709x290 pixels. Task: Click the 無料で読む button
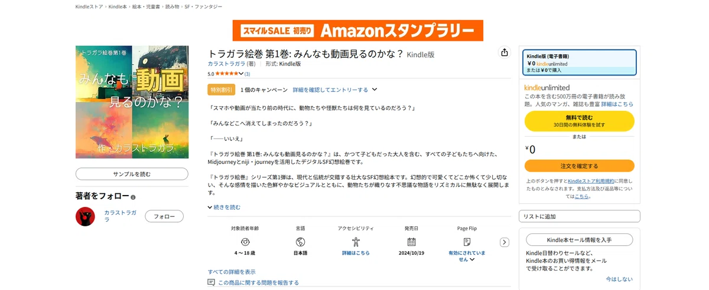pyautogui.click(x=580, y=121)
